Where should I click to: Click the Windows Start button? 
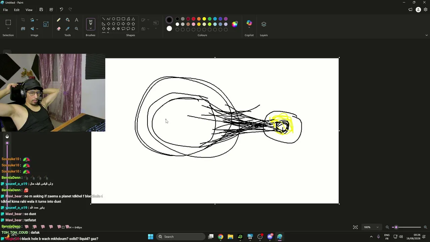[x=150, y=237]
